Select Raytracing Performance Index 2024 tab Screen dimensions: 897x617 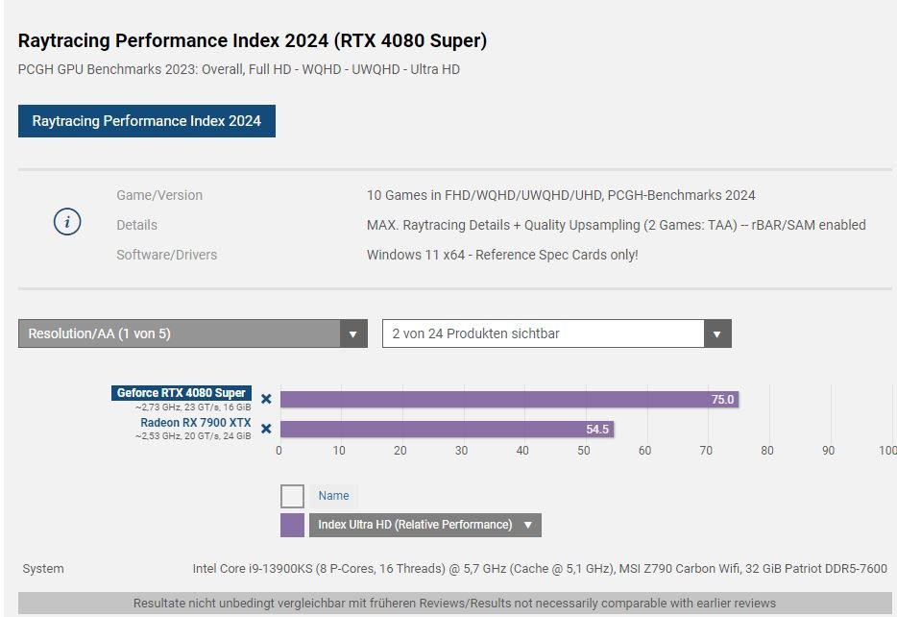[146, 121]
